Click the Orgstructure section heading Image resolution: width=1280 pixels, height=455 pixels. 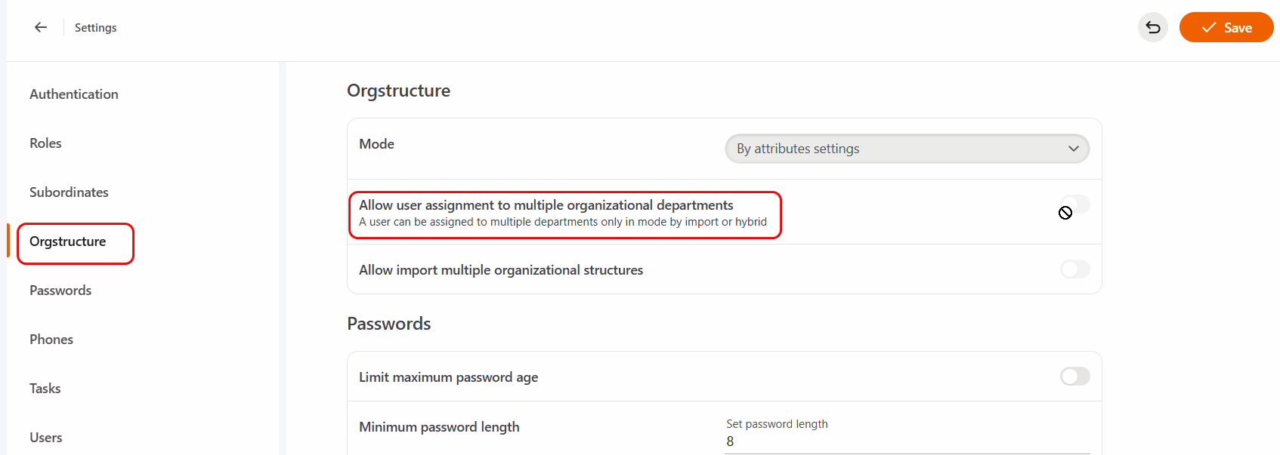tap(398, 91)
